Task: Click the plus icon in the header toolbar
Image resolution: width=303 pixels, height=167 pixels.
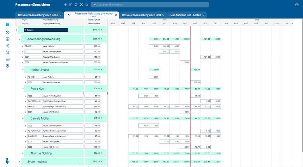Action: click(65, 5)
